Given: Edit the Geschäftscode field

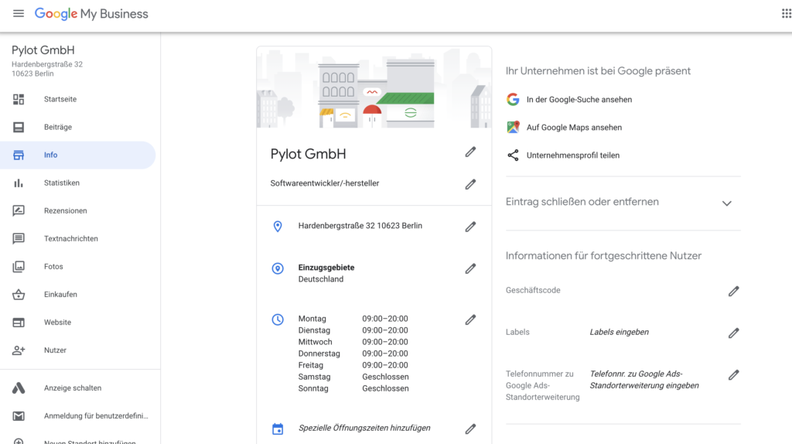Looking at the screenshot, I should (733, 292).
